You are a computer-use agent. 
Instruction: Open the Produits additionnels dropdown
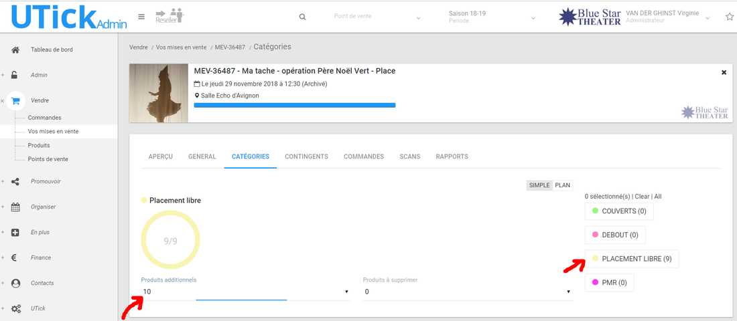245,292
